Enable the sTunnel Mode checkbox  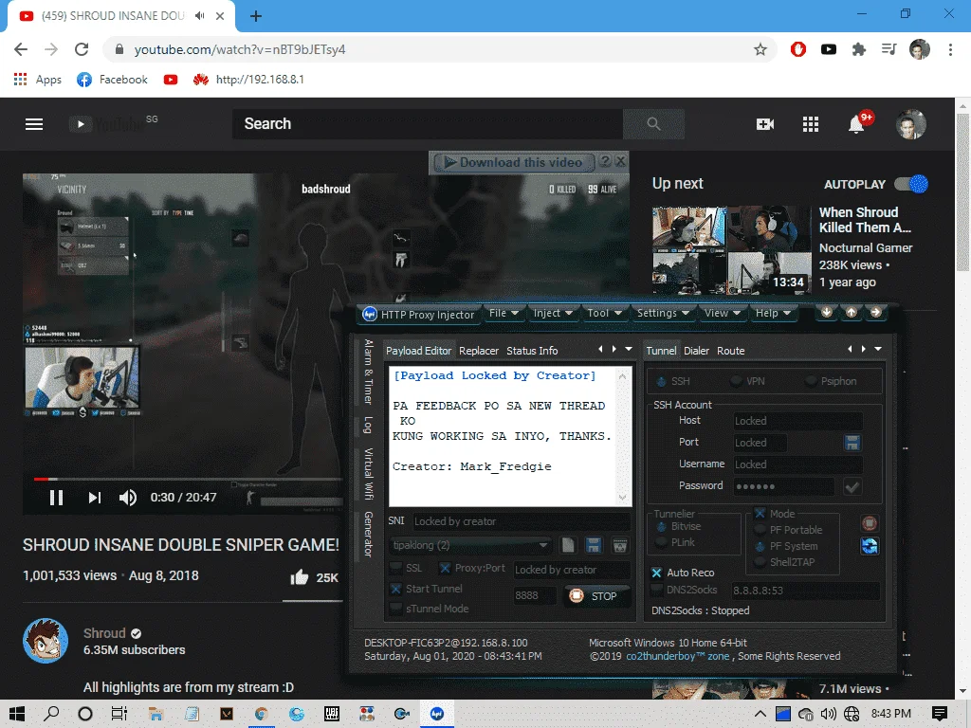(395, 609)
